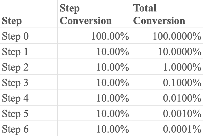This screenshot has width=203, height=136.
Task: Click the 0.0010% total conversion cell
Action: click(182, 114)
